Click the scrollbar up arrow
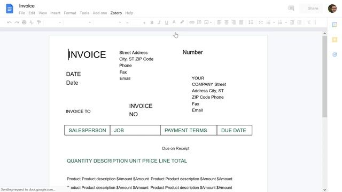The height and width of the screenshot is (192, 342). [x=324, y=33]
